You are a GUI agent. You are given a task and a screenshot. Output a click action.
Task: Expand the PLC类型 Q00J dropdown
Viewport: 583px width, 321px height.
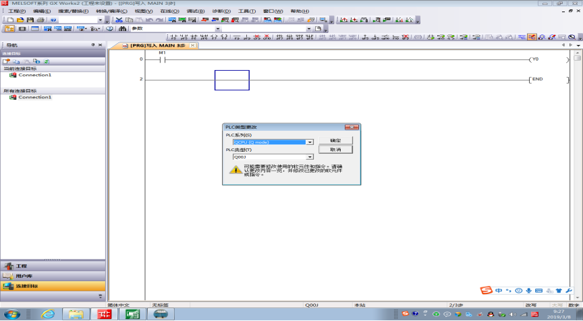(310, 156)
